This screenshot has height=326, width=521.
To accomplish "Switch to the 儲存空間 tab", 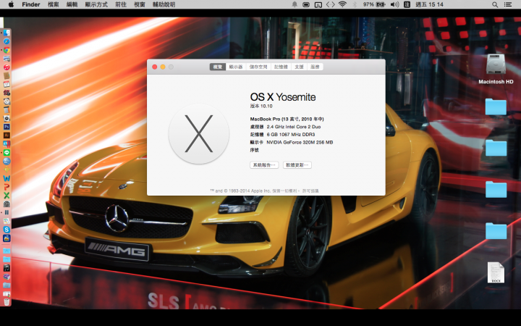I will [258, 67].
